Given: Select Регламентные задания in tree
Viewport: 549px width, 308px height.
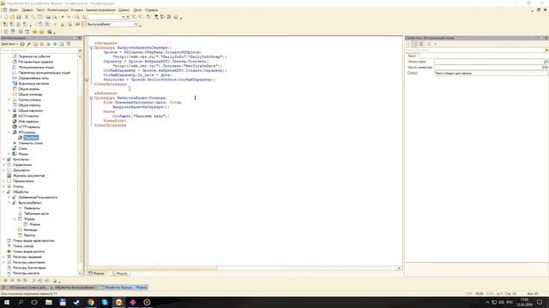Looking at the screenshot, I should pyautogui.click(x=35, y=62).
